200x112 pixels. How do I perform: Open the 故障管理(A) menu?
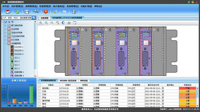[31, 6]
